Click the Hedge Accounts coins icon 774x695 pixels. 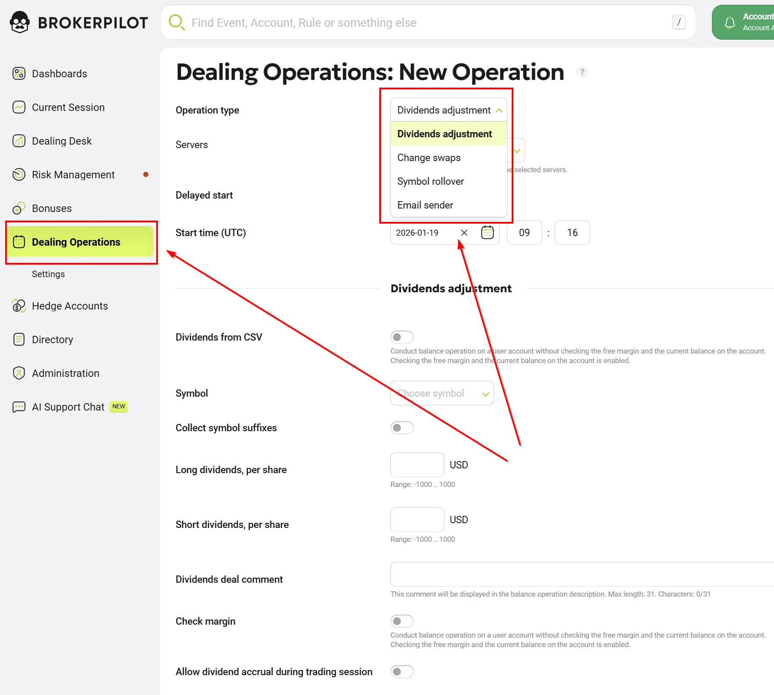[x=19, y=306]
